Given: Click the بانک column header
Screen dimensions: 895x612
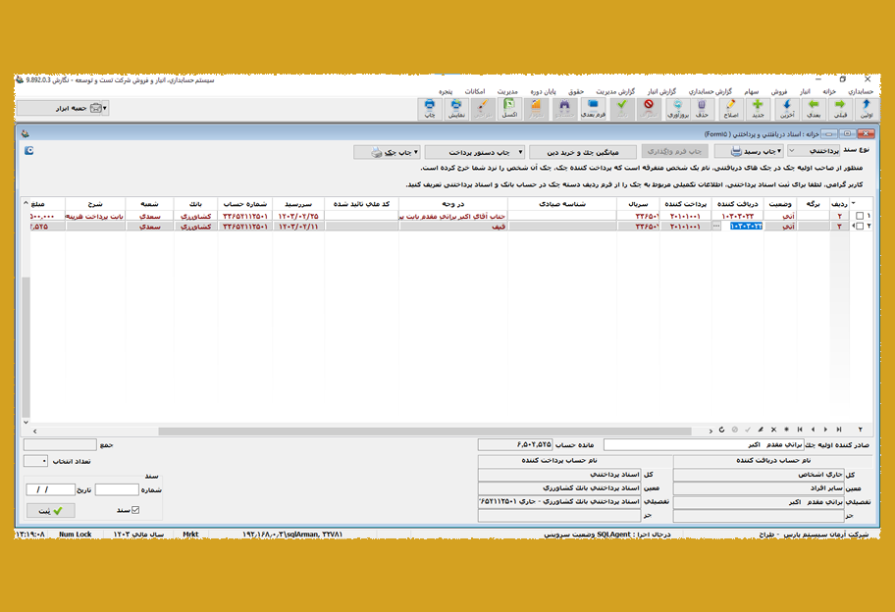Looking at the screenshot, I should point(195,204).
